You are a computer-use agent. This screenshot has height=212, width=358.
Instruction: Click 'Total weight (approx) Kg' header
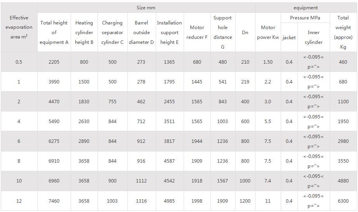coord(343,33)
